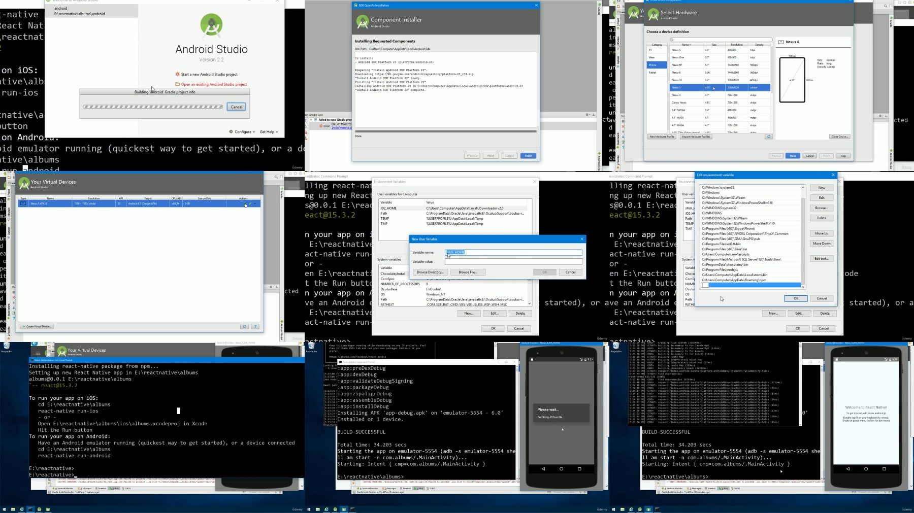Click Import Hardware Profiles
Viewport: 914px width, 513px height.
(696, 136)
